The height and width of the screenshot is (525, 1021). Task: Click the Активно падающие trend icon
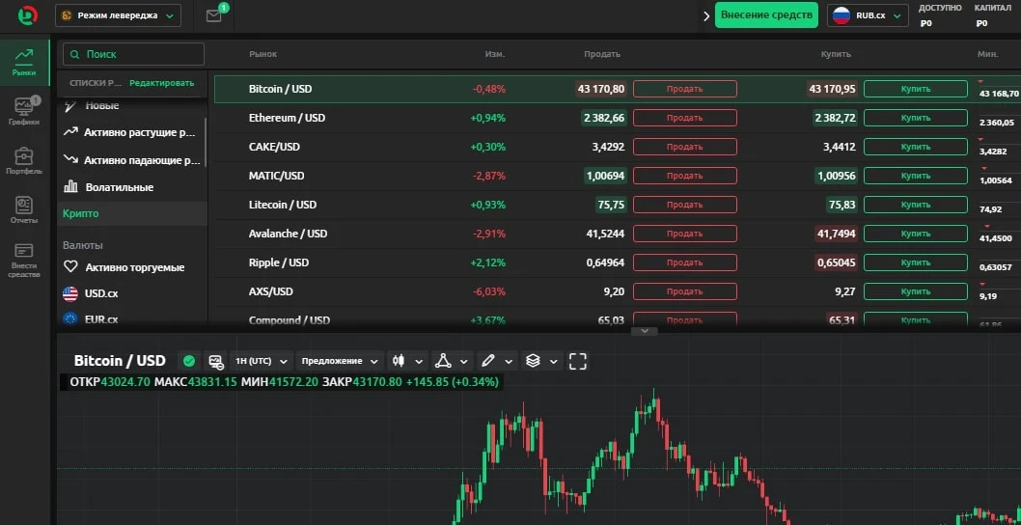[70, 159]
